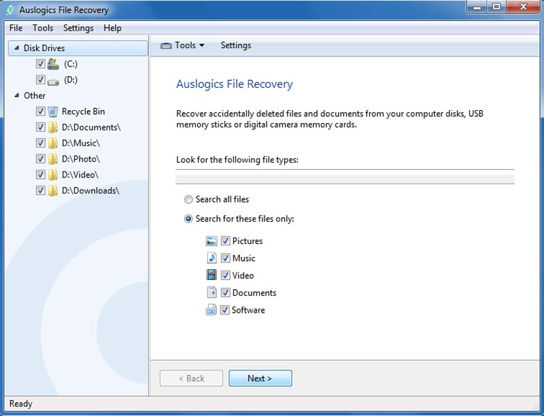Click the Software file type icon
544x416 pixels.
pos(211,309)
